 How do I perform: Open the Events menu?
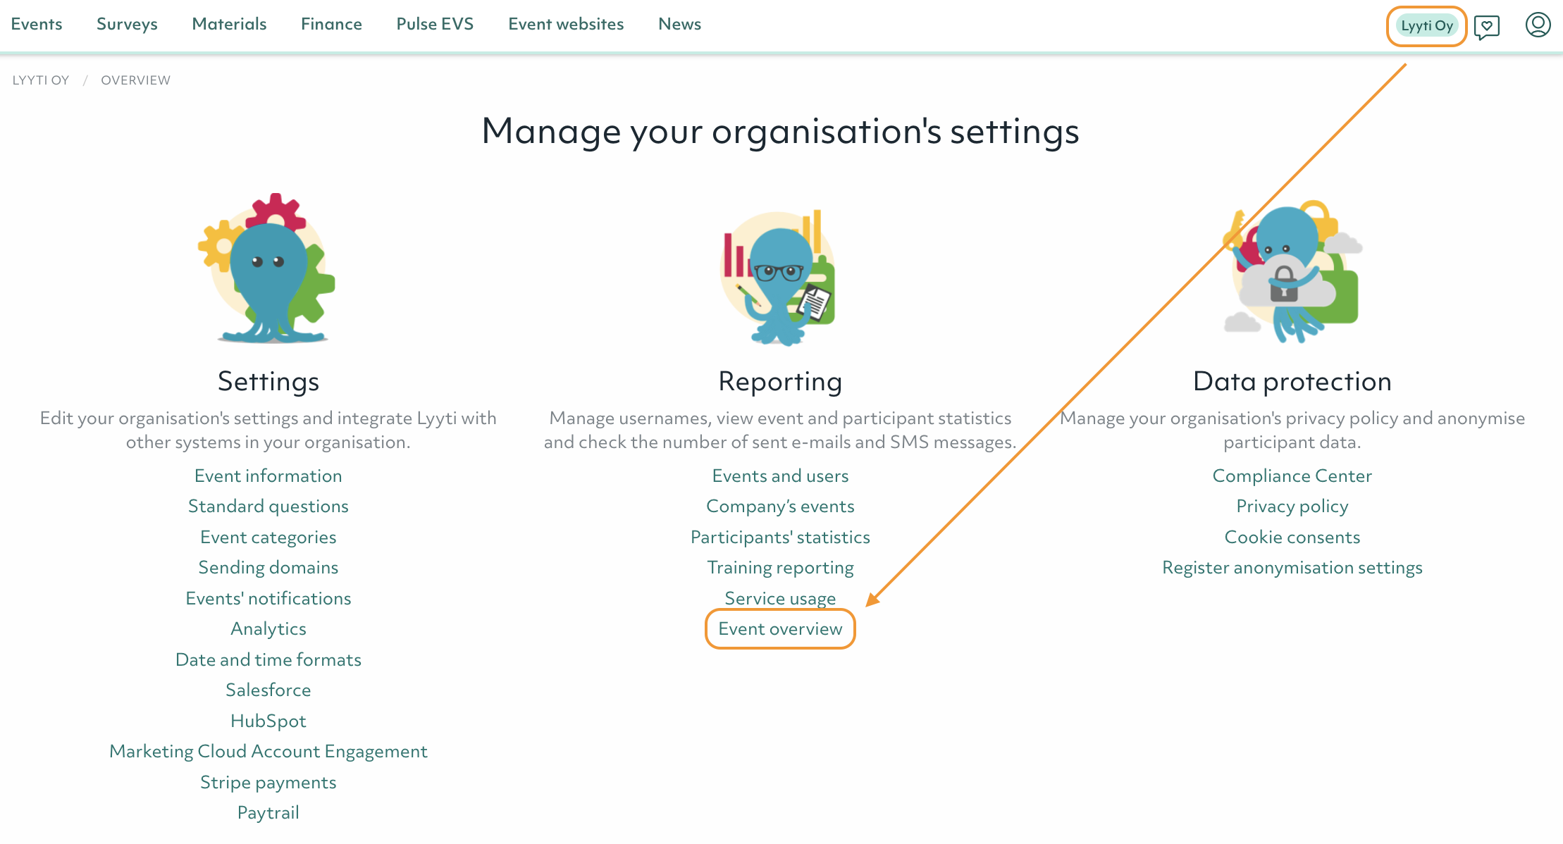(x=37, y=24)
